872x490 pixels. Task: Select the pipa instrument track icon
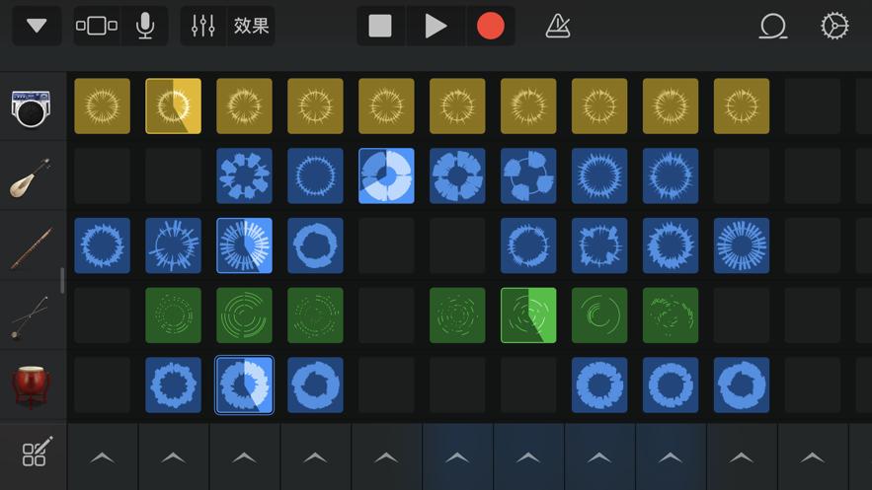[32, 176]
